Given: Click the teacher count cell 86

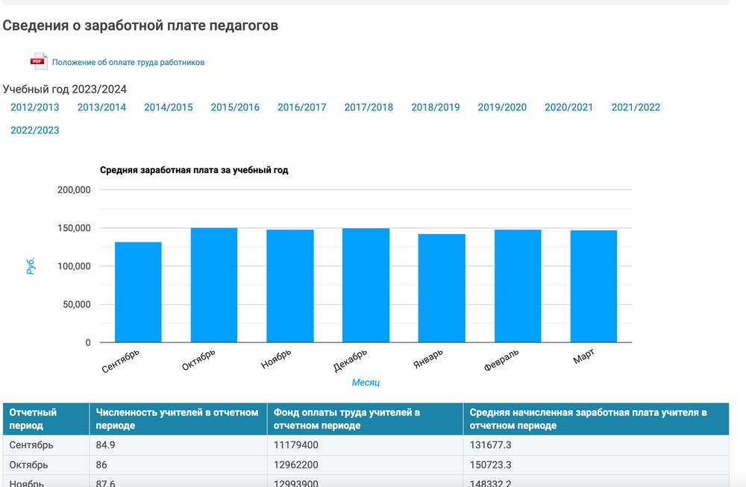Looking at the screenshot, I should 101,465.
